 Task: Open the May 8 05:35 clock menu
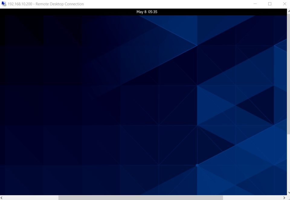pos(147,12)
